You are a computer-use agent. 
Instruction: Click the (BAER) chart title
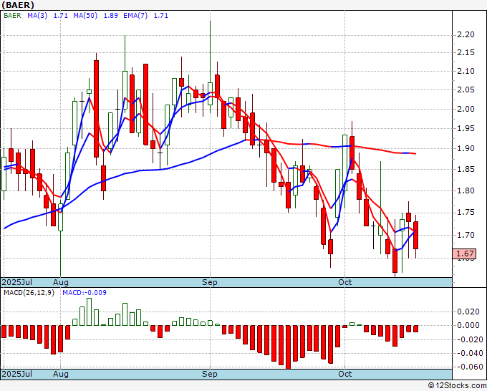[x=18, y=5]
